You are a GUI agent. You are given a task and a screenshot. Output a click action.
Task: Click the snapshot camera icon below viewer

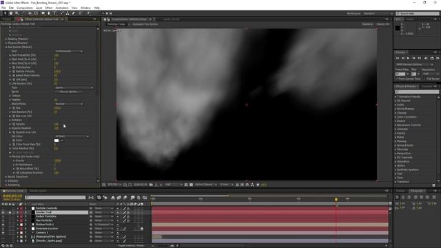click(x=151, y=185)
